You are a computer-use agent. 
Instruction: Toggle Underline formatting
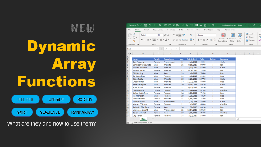coord(148,39)
